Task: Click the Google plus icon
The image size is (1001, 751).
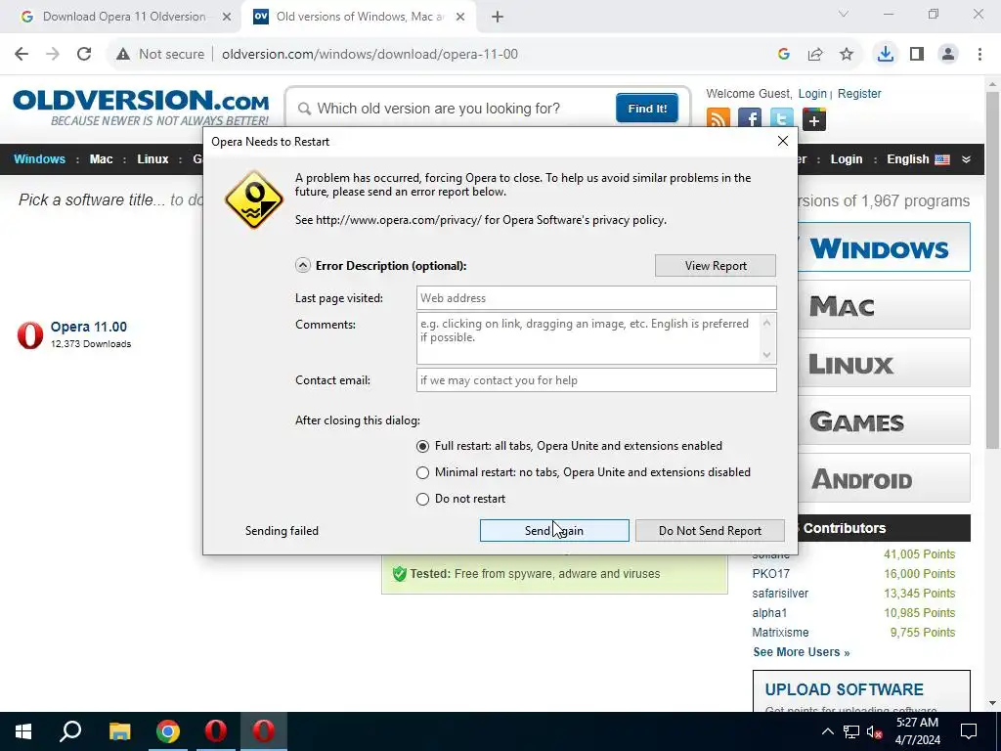Action: pos(814,119)
